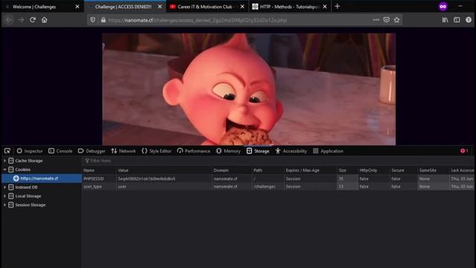Select the Storage devtools panel
Image resolution: width=476 pixels, height=268 pixels.
(x=258, y=151)
